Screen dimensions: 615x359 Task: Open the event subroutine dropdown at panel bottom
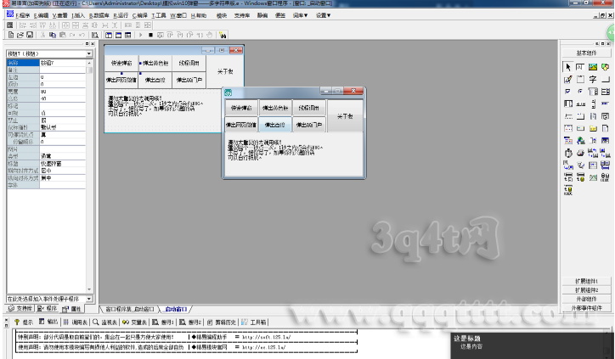[89, 299]
